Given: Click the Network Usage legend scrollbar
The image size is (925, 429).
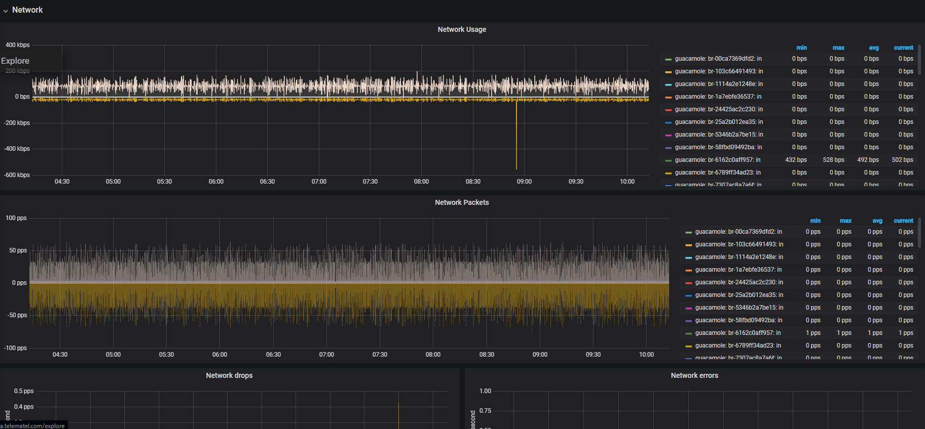Looking at the screenshot, I should click(x=919, y=60).
